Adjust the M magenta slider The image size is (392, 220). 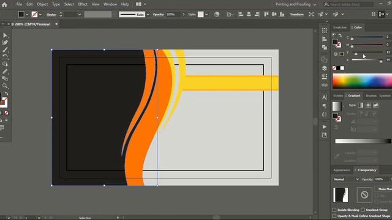tap(367, 45)
